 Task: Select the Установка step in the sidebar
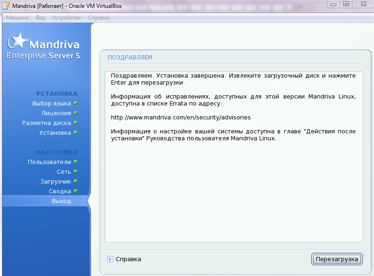click(x=55, y=133)
